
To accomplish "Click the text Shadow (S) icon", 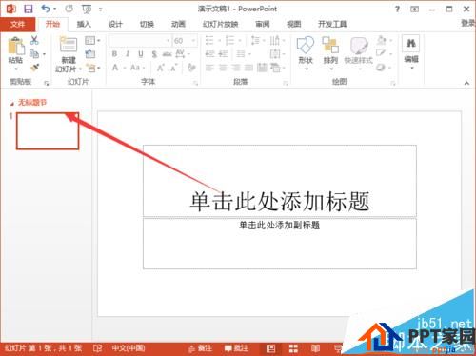I will [154, 54].
